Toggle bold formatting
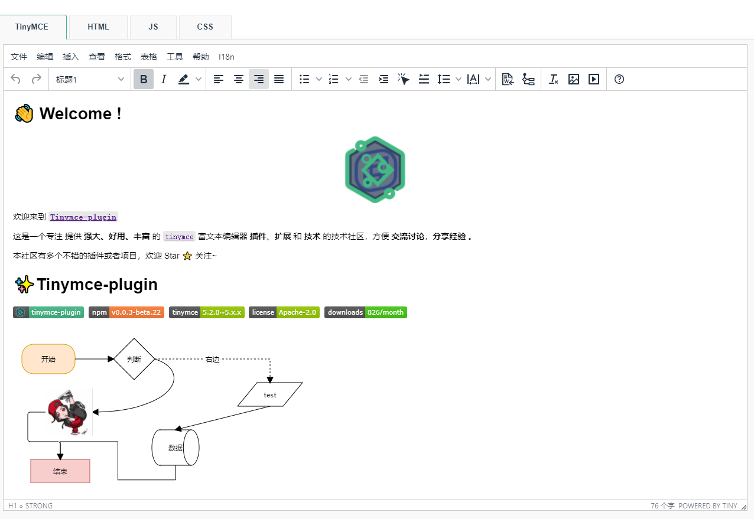This screenshot has height=519, width=754. (144, 79)
